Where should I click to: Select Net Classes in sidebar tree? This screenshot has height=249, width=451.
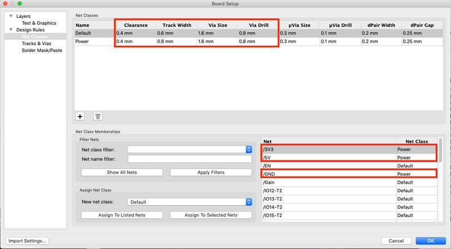36,37
